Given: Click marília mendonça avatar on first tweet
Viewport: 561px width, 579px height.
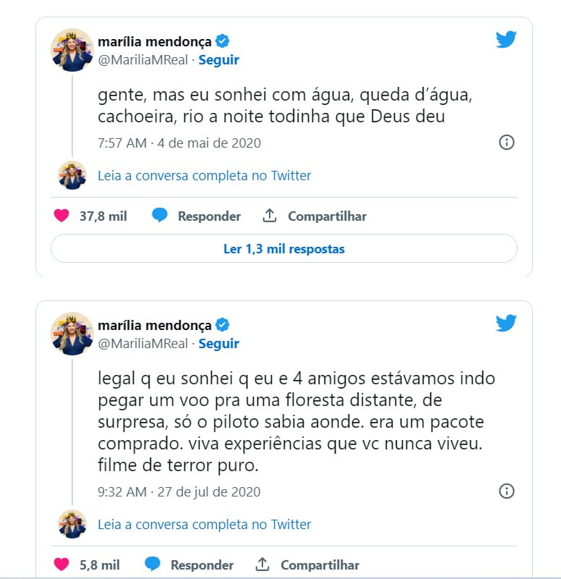Looking at the screenshot, I should [72, 50].
